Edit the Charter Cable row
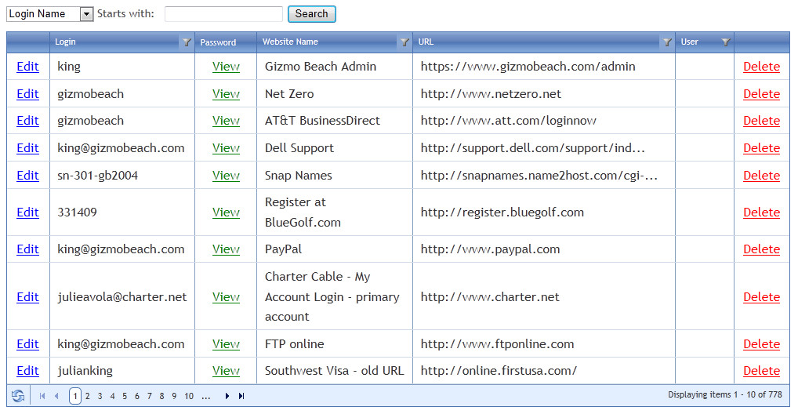The image size is (798, 414). (27, 297)
